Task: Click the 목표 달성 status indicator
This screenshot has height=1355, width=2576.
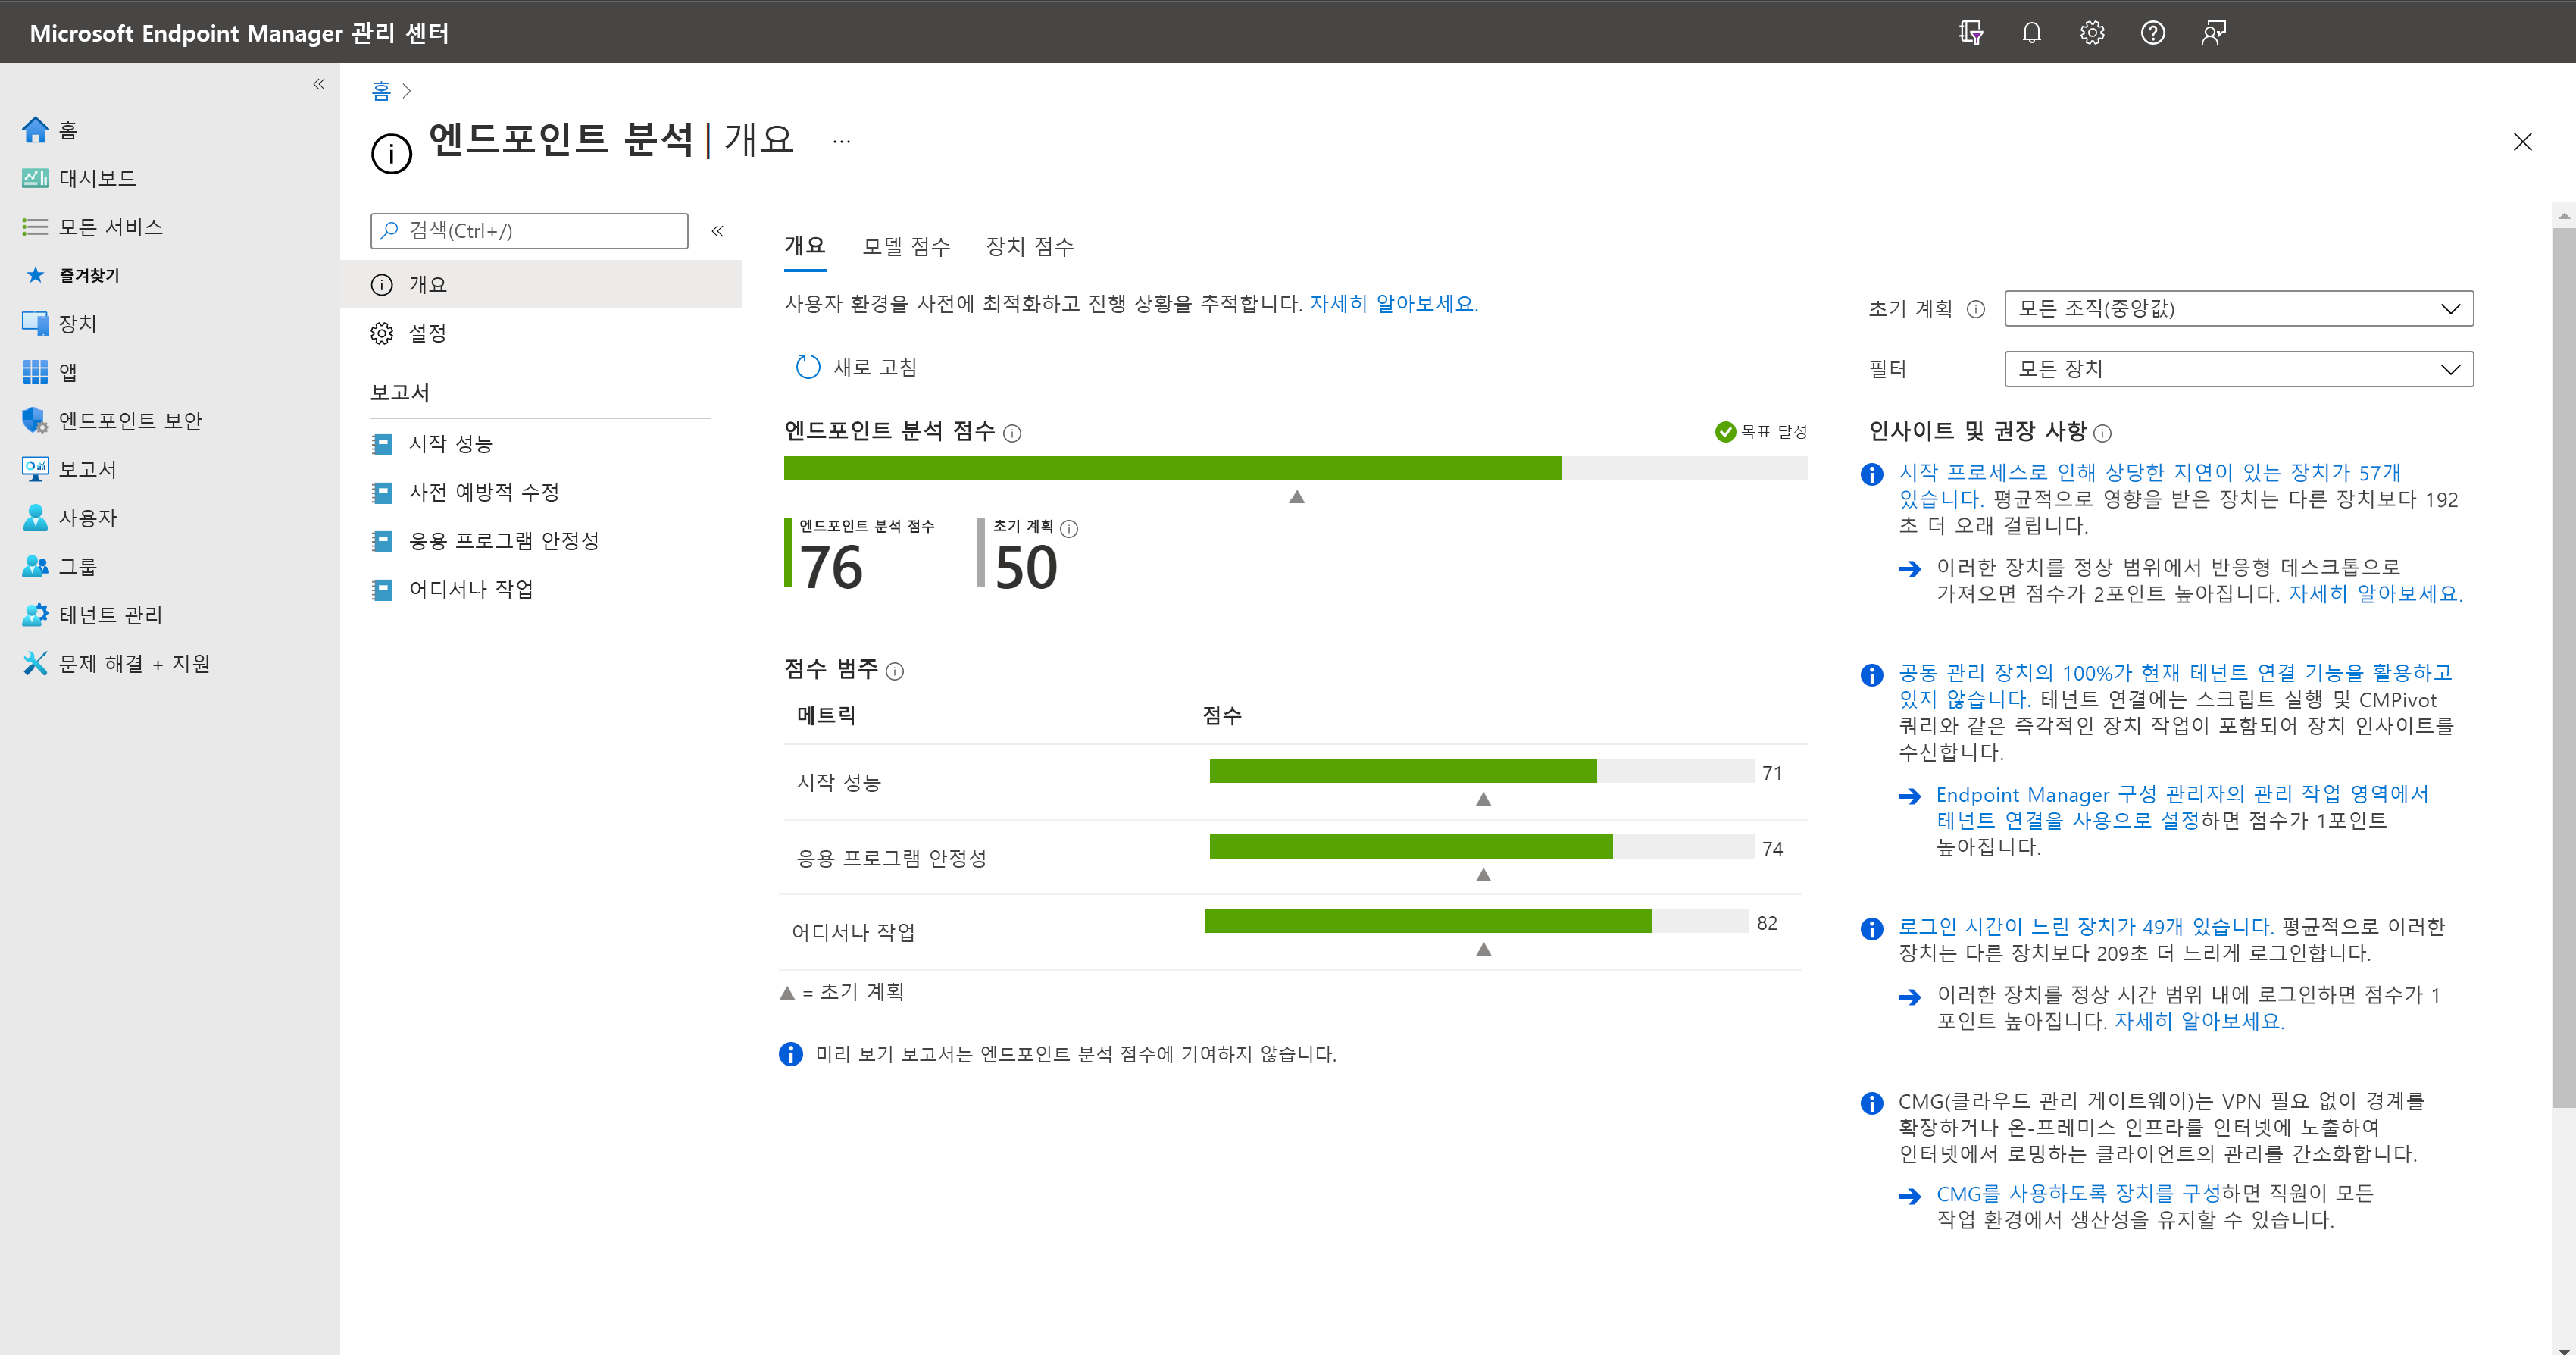Action: coord(1760,432)
